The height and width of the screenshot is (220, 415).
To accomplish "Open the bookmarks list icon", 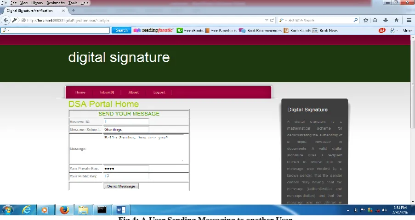I will (x=375, y=20).
